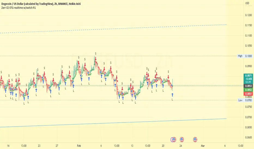The height and width of the screenshot is (149, 254).
Task: Click the 0.0871 current price box
Action: (x=248, y=79)
